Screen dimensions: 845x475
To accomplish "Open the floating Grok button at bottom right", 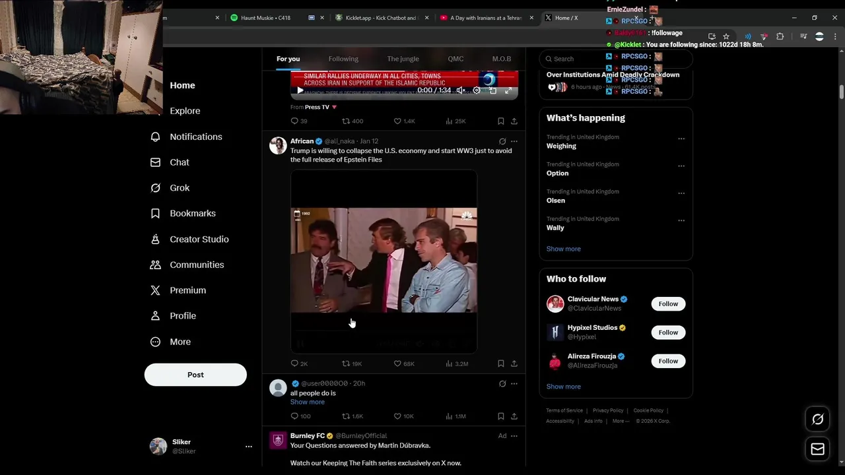I will pos(817,420).
